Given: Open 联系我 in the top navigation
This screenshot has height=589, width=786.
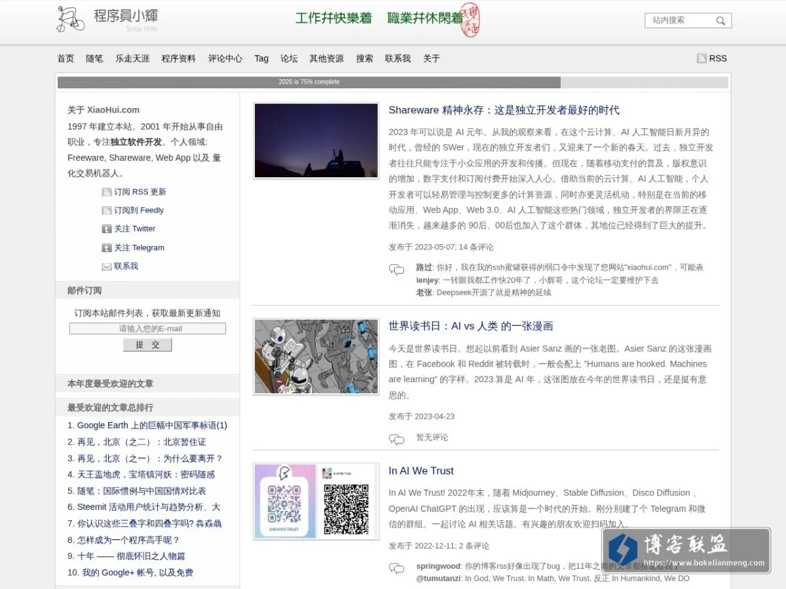Looking at the screenshot, I should (398, 58).
